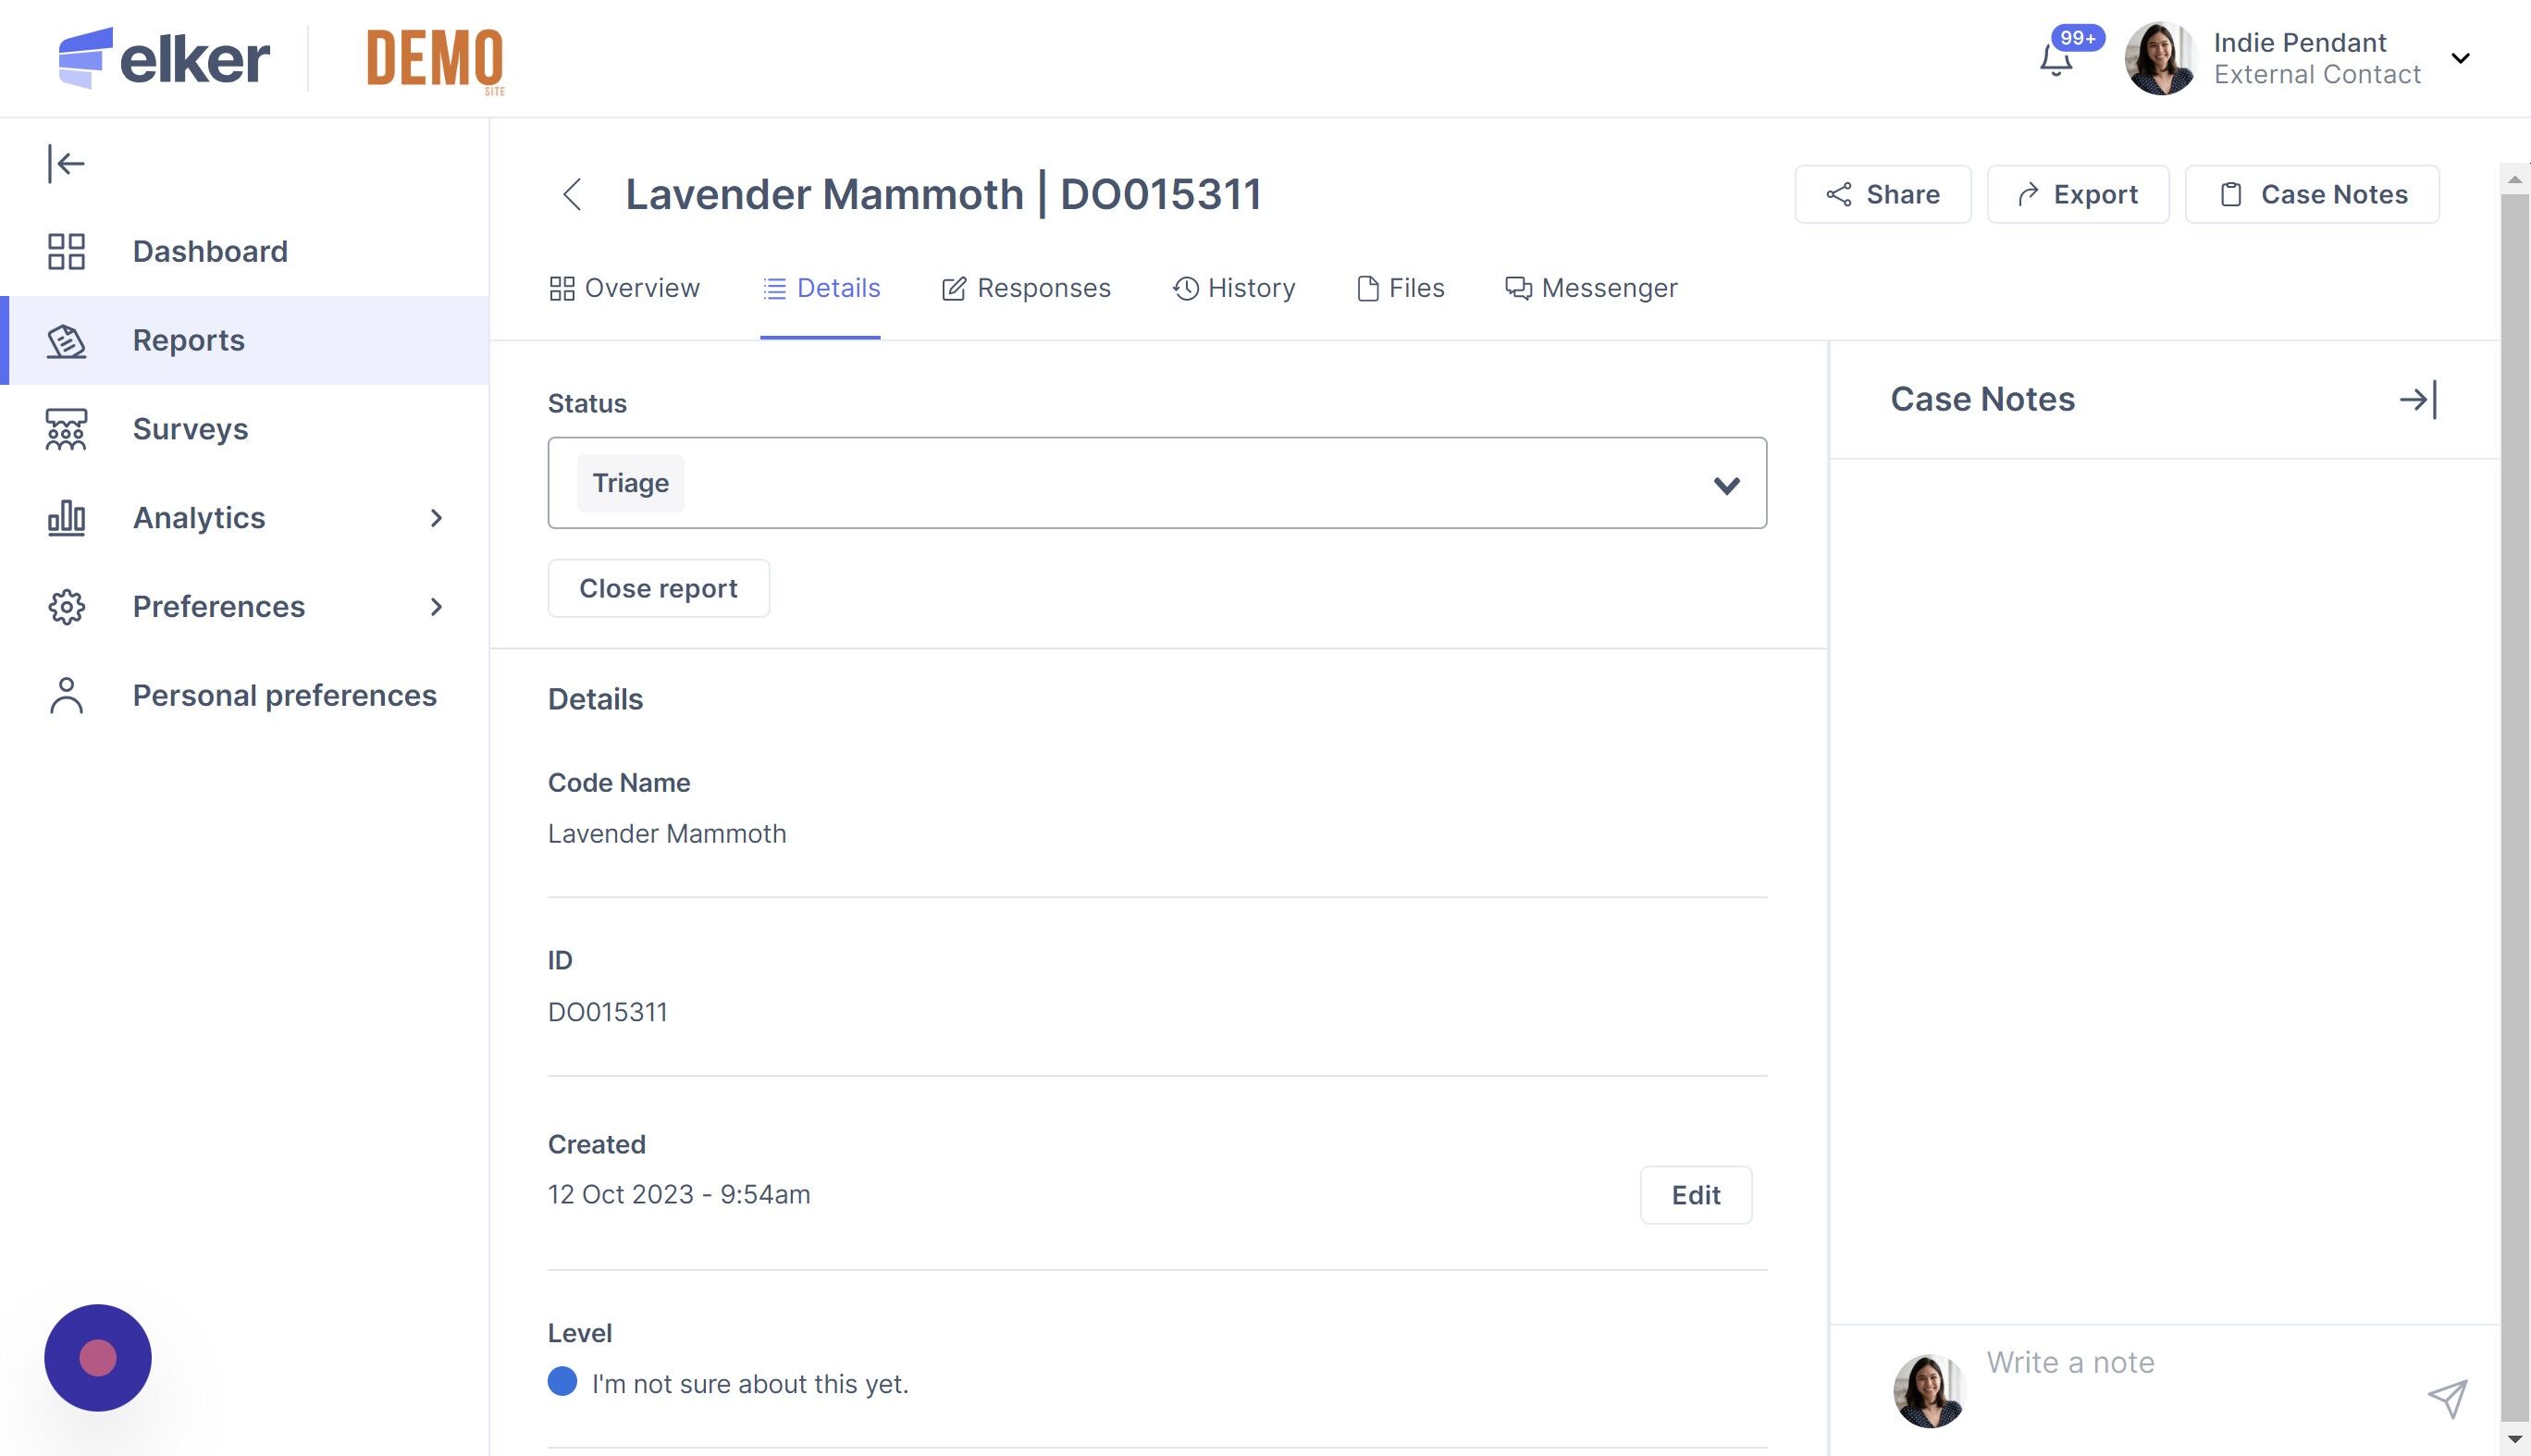Screen dimensions: 2531x1456
Task: Click the round purple chat widget
Action: [x=98, y=1357]
